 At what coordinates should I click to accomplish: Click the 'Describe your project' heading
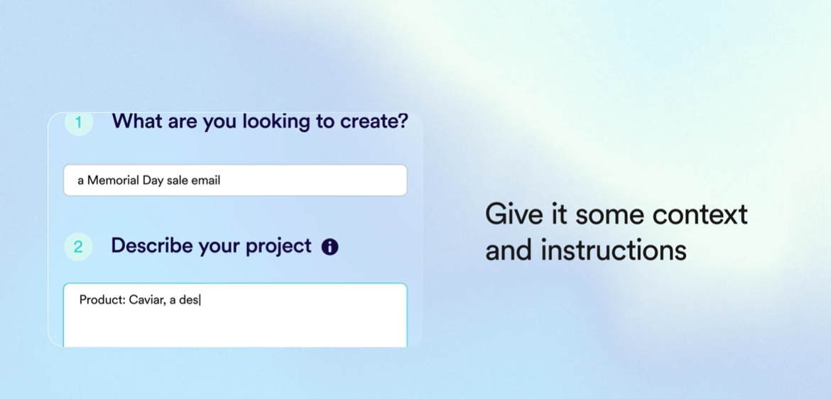(211, 246)
